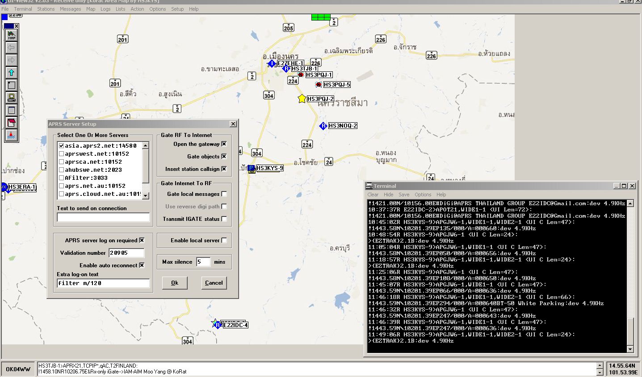The width and height of the screenshot is (642, 377).
Task: Enable the Gate local messages checkbox
Action: 224,194
